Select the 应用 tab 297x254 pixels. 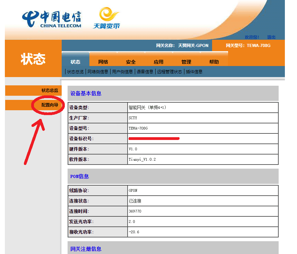[x=158, y=62]
